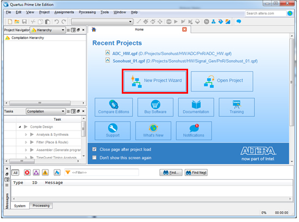Open the Notifications tile

[x=194, y=131]
